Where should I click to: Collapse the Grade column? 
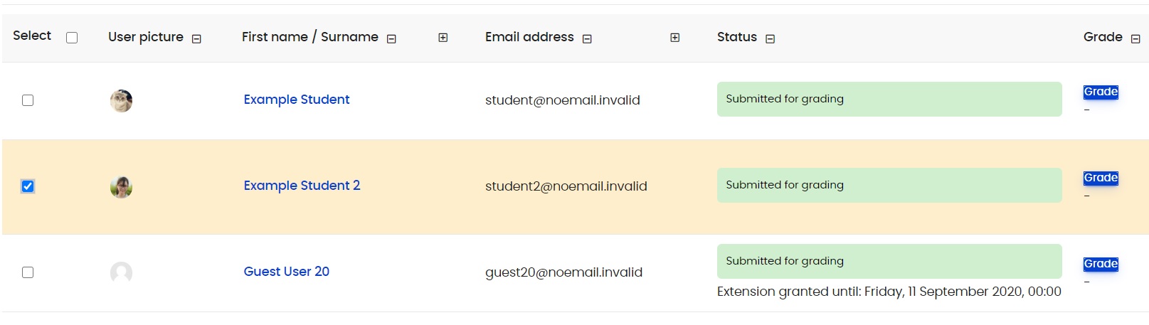click(1135, 39)
